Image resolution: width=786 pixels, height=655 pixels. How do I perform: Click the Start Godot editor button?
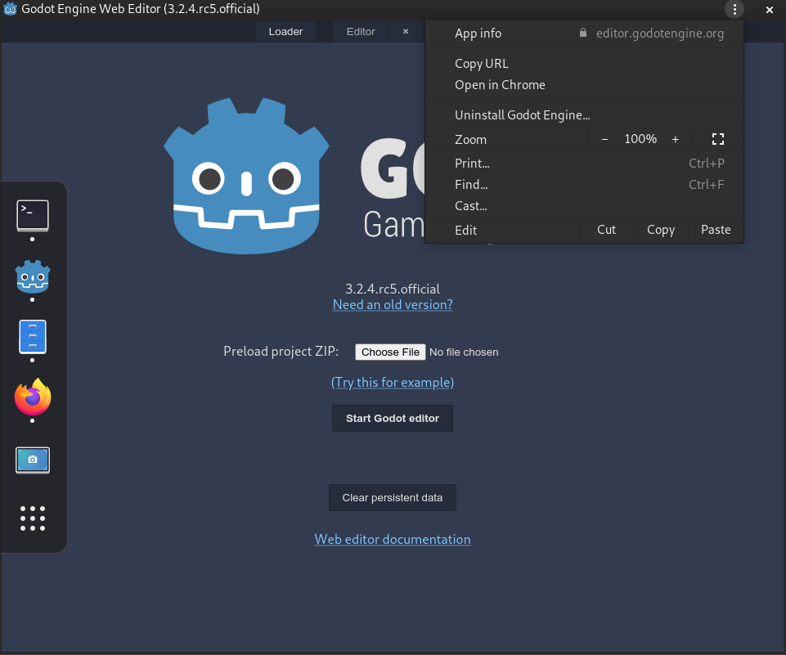point(393,418)
